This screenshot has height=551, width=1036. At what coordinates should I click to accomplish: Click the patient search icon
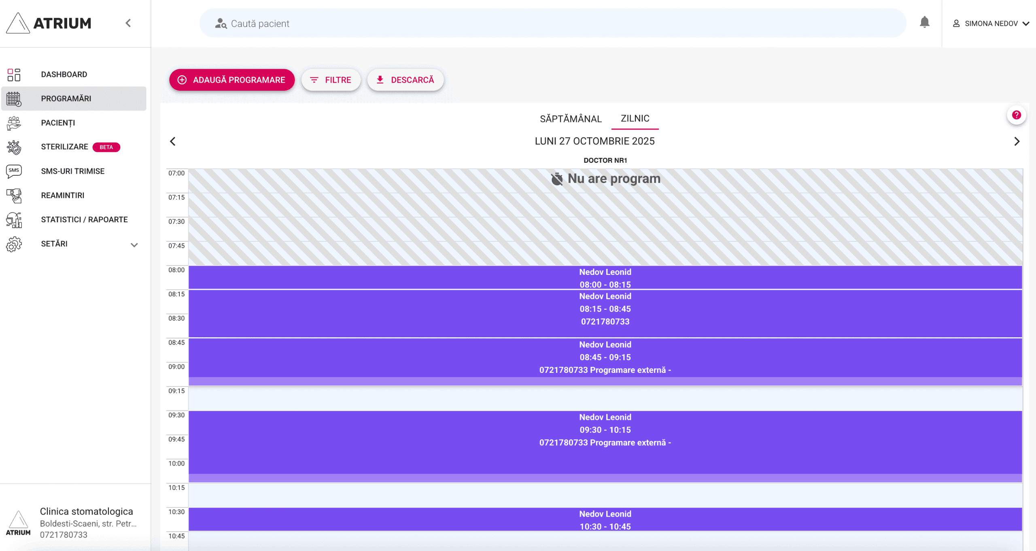[x=221, y=23]
